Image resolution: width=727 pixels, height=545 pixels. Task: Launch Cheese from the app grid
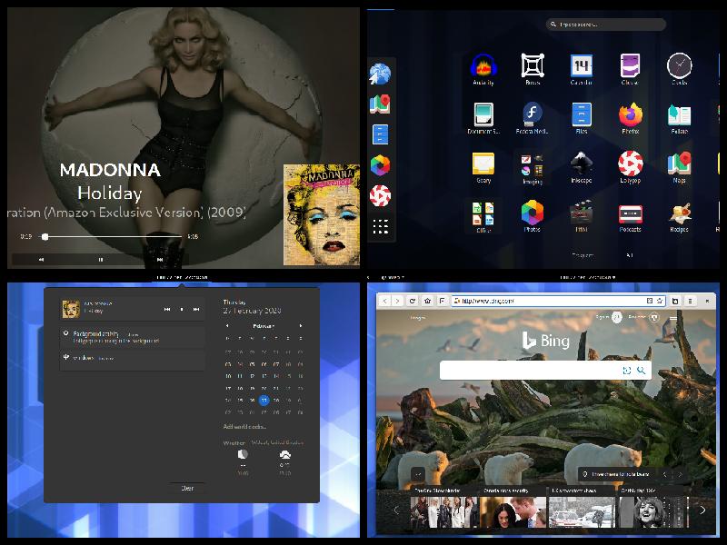[x=630, y=70]
